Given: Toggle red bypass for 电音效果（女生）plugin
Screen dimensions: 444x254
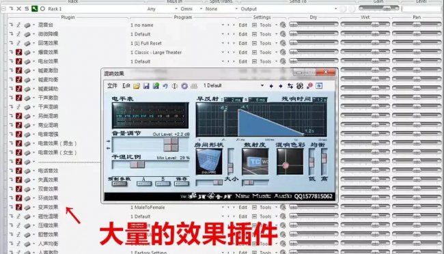Looking at the screenshot, I should point(18,152).
